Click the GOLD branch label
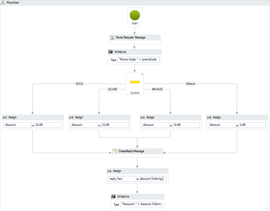Viewport: 270px width, 211px height. pos(79,84)
